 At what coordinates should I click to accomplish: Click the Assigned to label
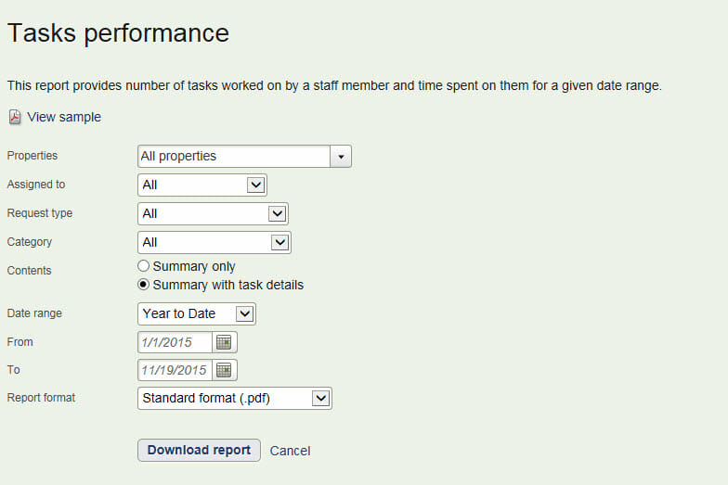(35, 185)
